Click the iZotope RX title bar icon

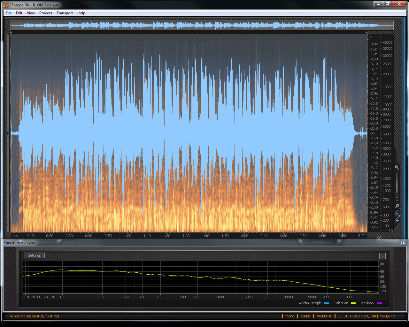tap(6, 5)
